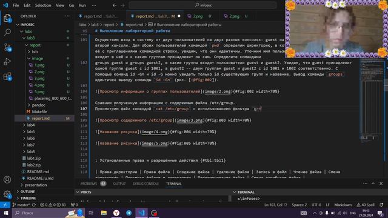
Task: Change encoding via UTF-8 status item
Action: pos(316,205)
